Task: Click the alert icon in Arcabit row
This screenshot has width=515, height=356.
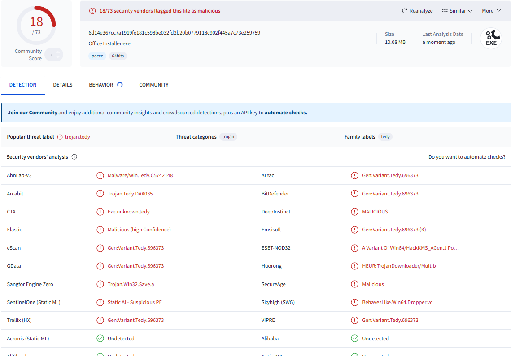Action: click(100, 194)
